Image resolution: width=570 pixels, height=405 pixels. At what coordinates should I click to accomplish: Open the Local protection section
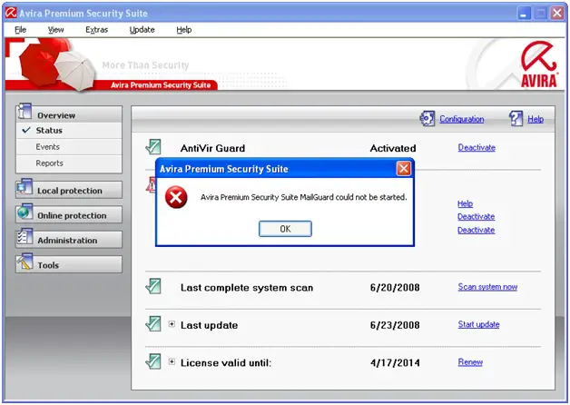pos(69,190)
